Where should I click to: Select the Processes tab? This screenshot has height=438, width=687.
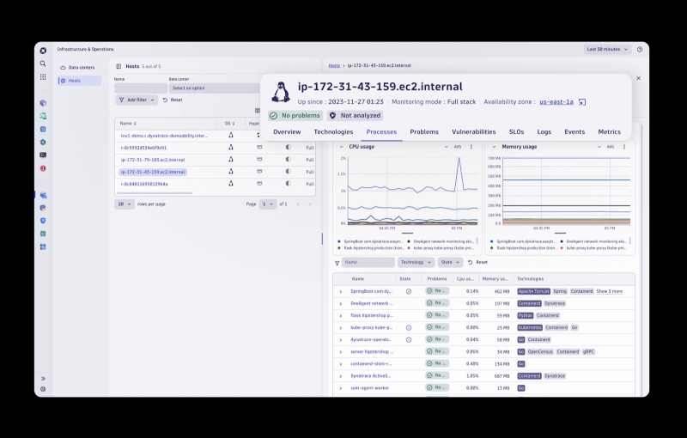click(381, 132)
